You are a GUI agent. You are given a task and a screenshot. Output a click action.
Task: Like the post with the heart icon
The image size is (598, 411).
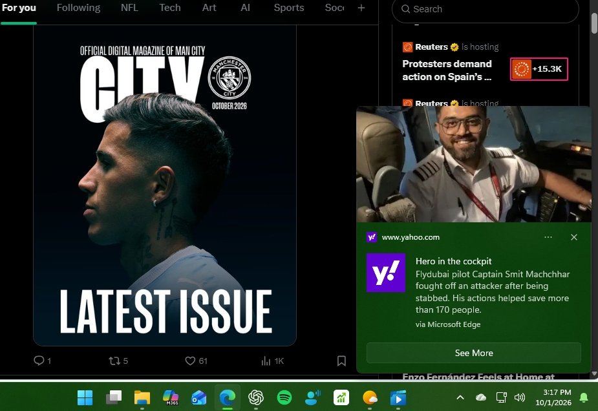pos(190,361)
